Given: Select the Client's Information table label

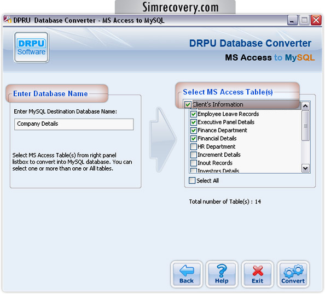Looking at the screenshot, I should (218, 104).
